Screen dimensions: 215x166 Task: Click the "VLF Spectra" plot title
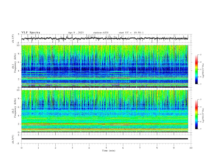pyautogui.click(x=31, y=33)
